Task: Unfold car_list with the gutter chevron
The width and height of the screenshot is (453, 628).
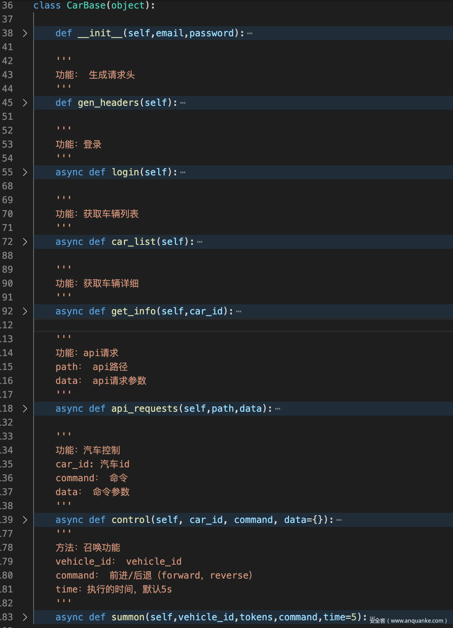Action: coord(25,242)
